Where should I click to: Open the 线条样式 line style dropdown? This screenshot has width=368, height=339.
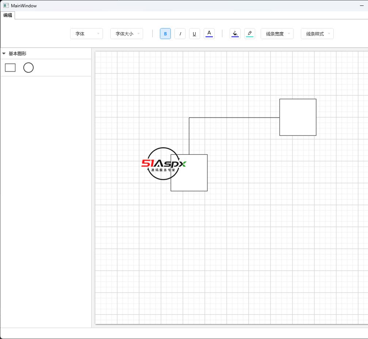[317, 34]
